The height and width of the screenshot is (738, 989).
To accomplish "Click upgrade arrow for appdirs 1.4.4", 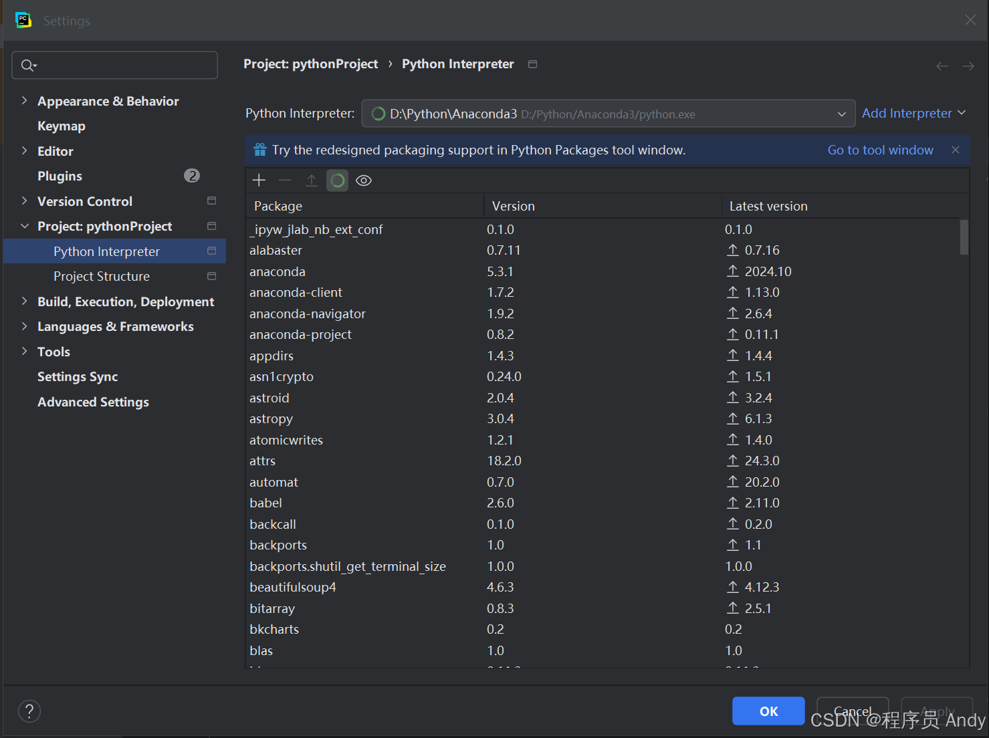I will tap(733, 355).
